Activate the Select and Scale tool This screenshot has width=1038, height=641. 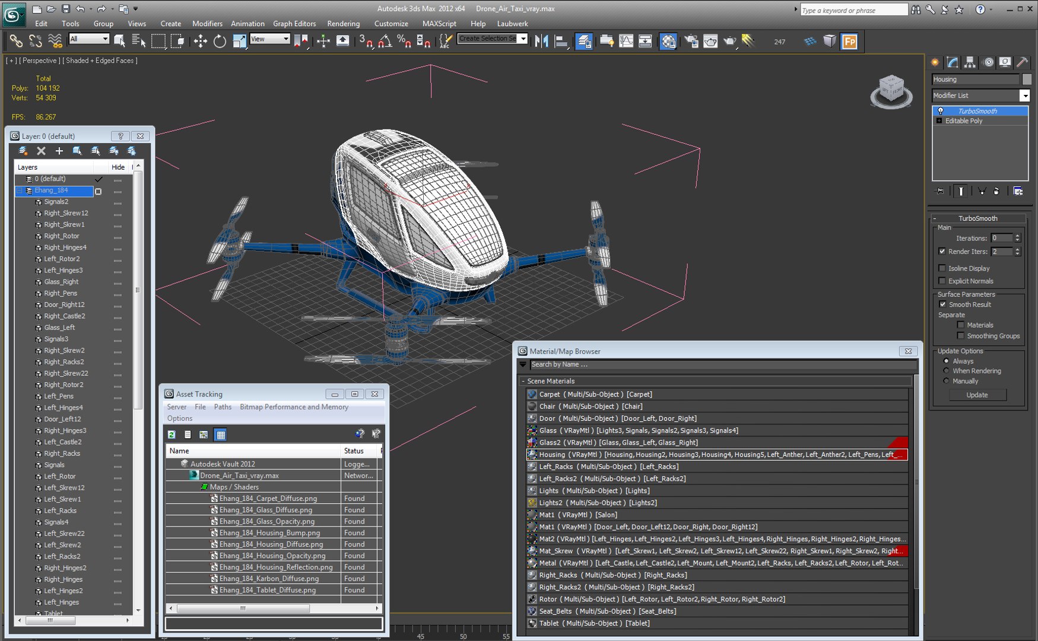click(239, 41)
